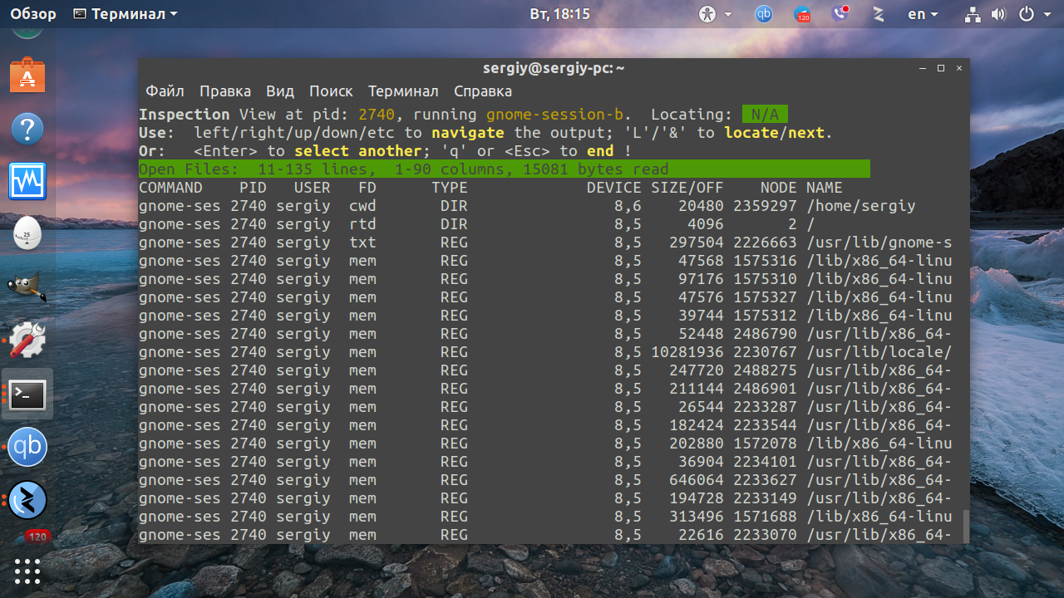Click the /usr/lib/locale/ name entry

[879, 352]
